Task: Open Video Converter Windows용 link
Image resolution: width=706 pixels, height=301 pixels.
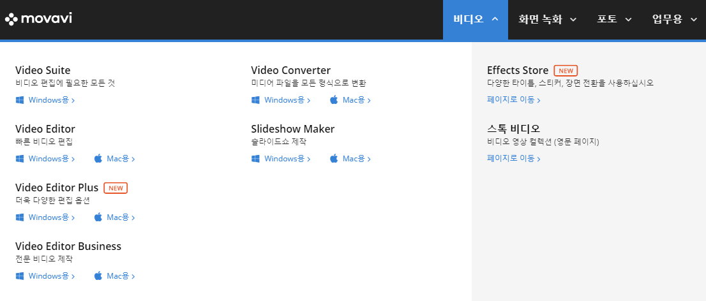Action: [x=287, y=100]
